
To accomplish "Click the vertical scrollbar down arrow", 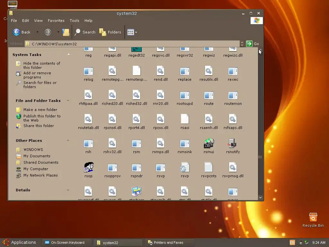I will (260, 198).
